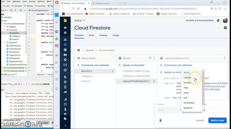Open Facebook Messenger in Opera sidebar
This screenshot has height=129, width=231.
pos(57,32)
